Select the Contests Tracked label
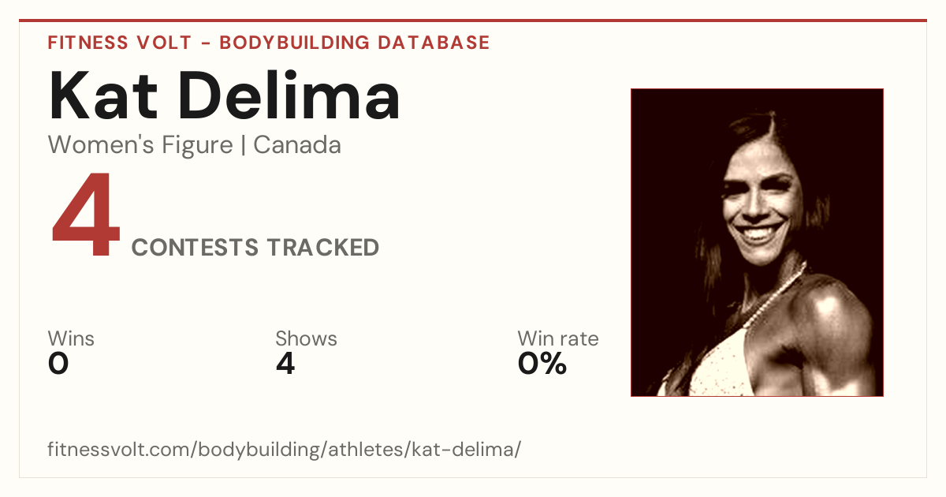This screenshot has height=497, width=946. point(255,248)
